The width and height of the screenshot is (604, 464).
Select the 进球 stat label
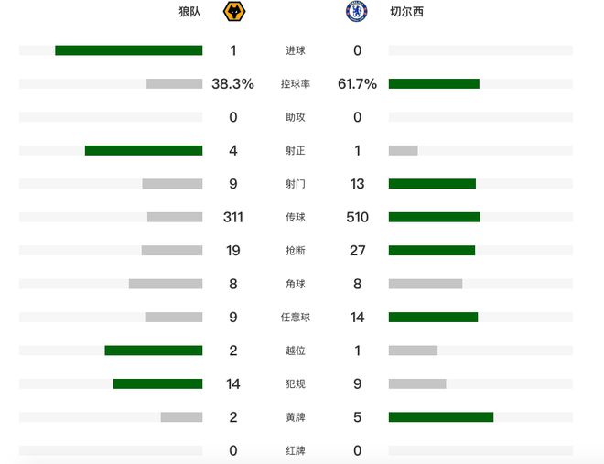[296, 51]
